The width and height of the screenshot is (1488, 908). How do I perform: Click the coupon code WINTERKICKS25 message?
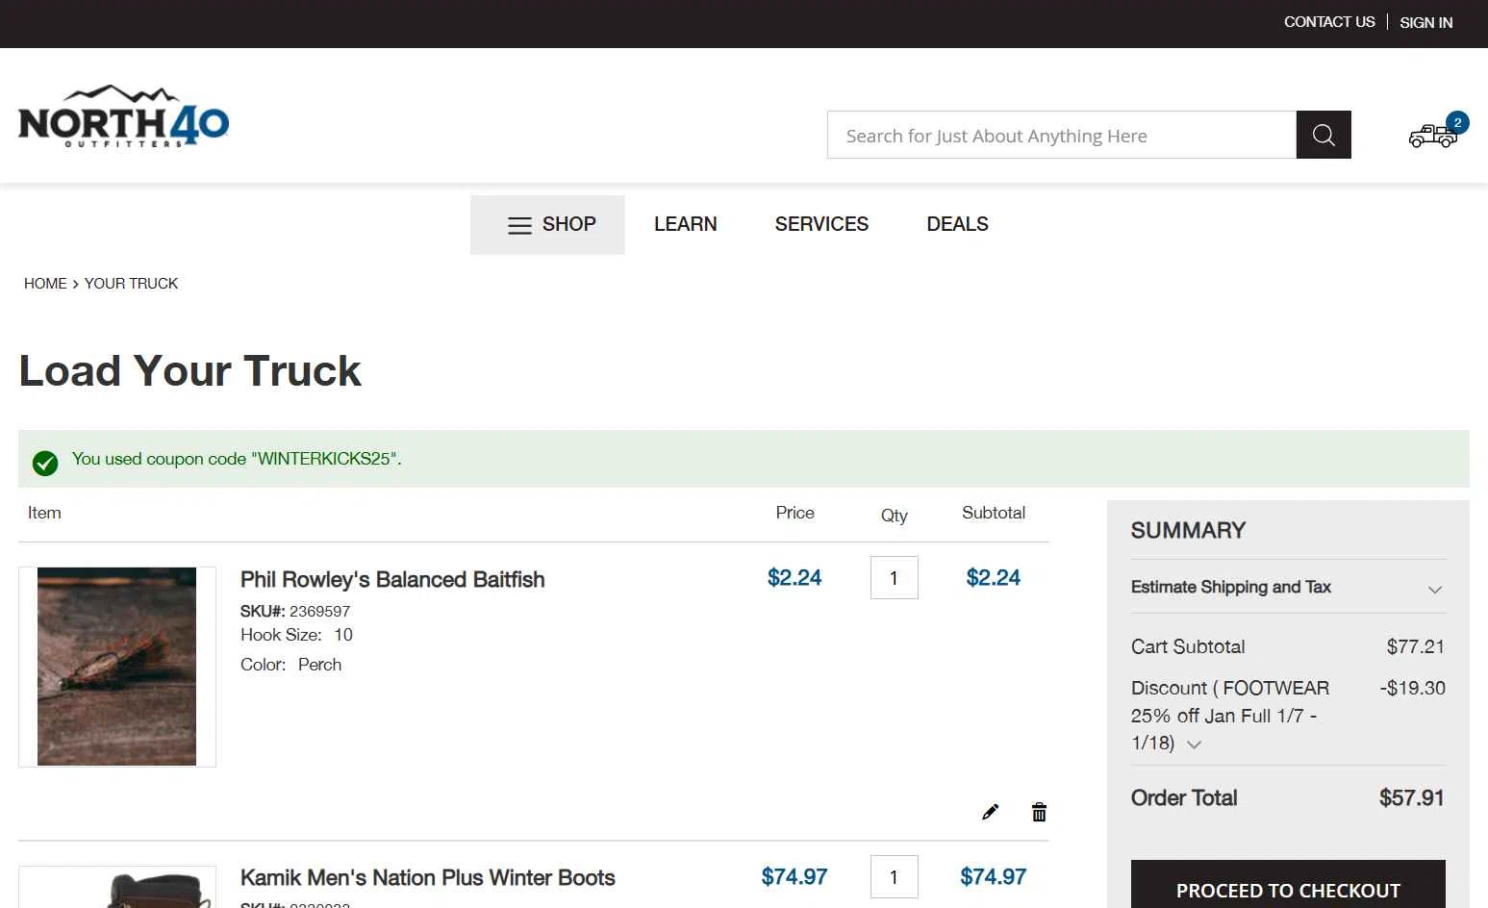click(x=237, y=459)
